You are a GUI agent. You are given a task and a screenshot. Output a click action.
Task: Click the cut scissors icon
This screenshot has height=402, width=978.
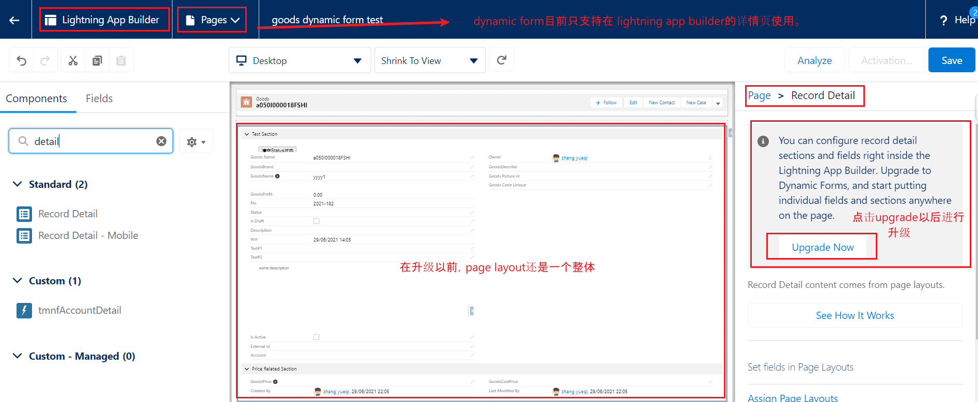73,60
